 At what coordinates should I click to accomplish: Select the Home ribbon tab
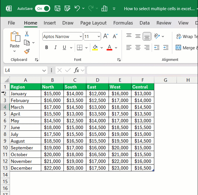pyautogui.click(x=31, y=23)
